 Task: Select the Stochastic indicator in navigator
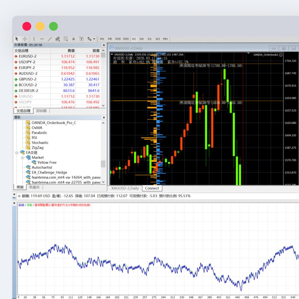point(40,142)
